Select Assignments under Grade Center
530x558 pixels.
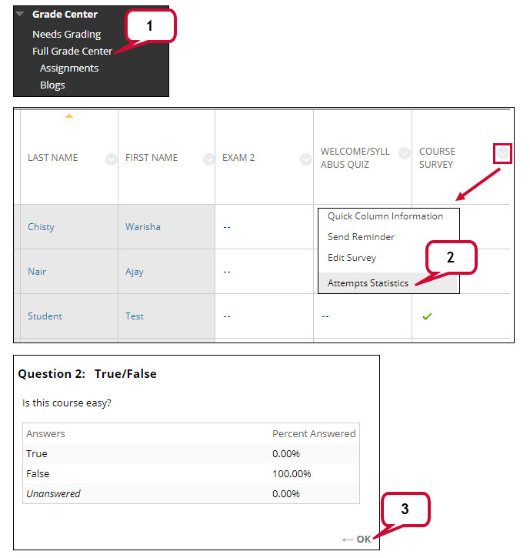coord(69,68)
